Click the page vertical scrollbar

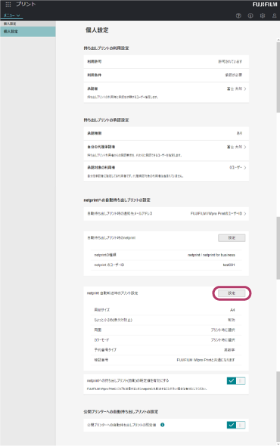click(278, 242)
